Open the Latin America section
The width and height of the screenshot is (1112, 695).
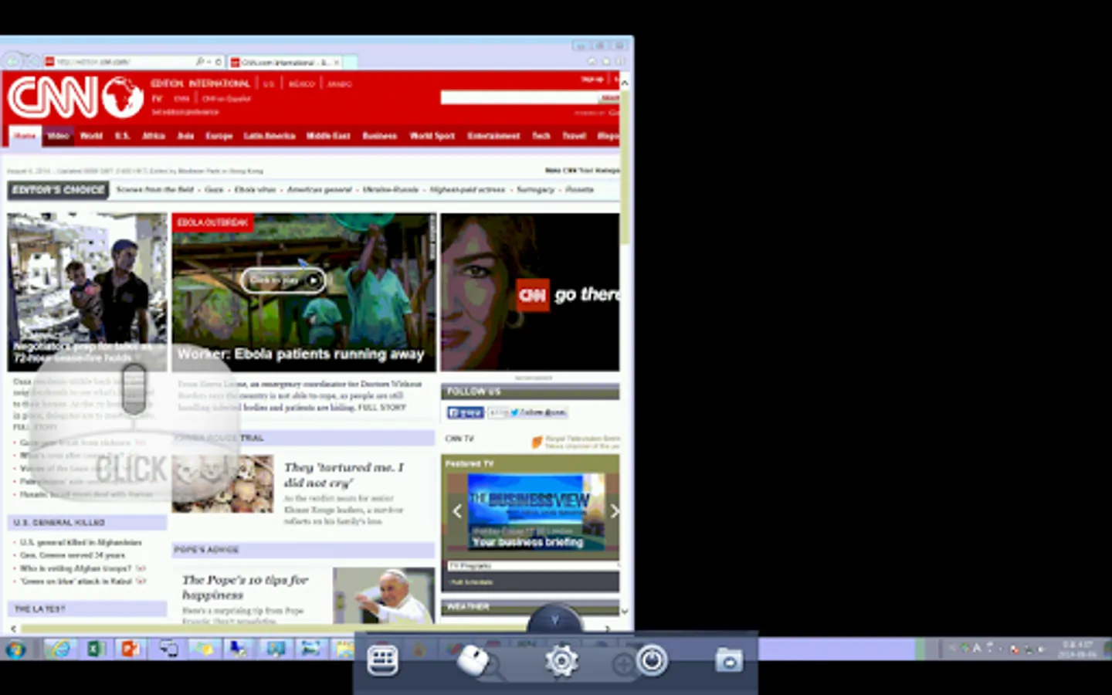270,136
